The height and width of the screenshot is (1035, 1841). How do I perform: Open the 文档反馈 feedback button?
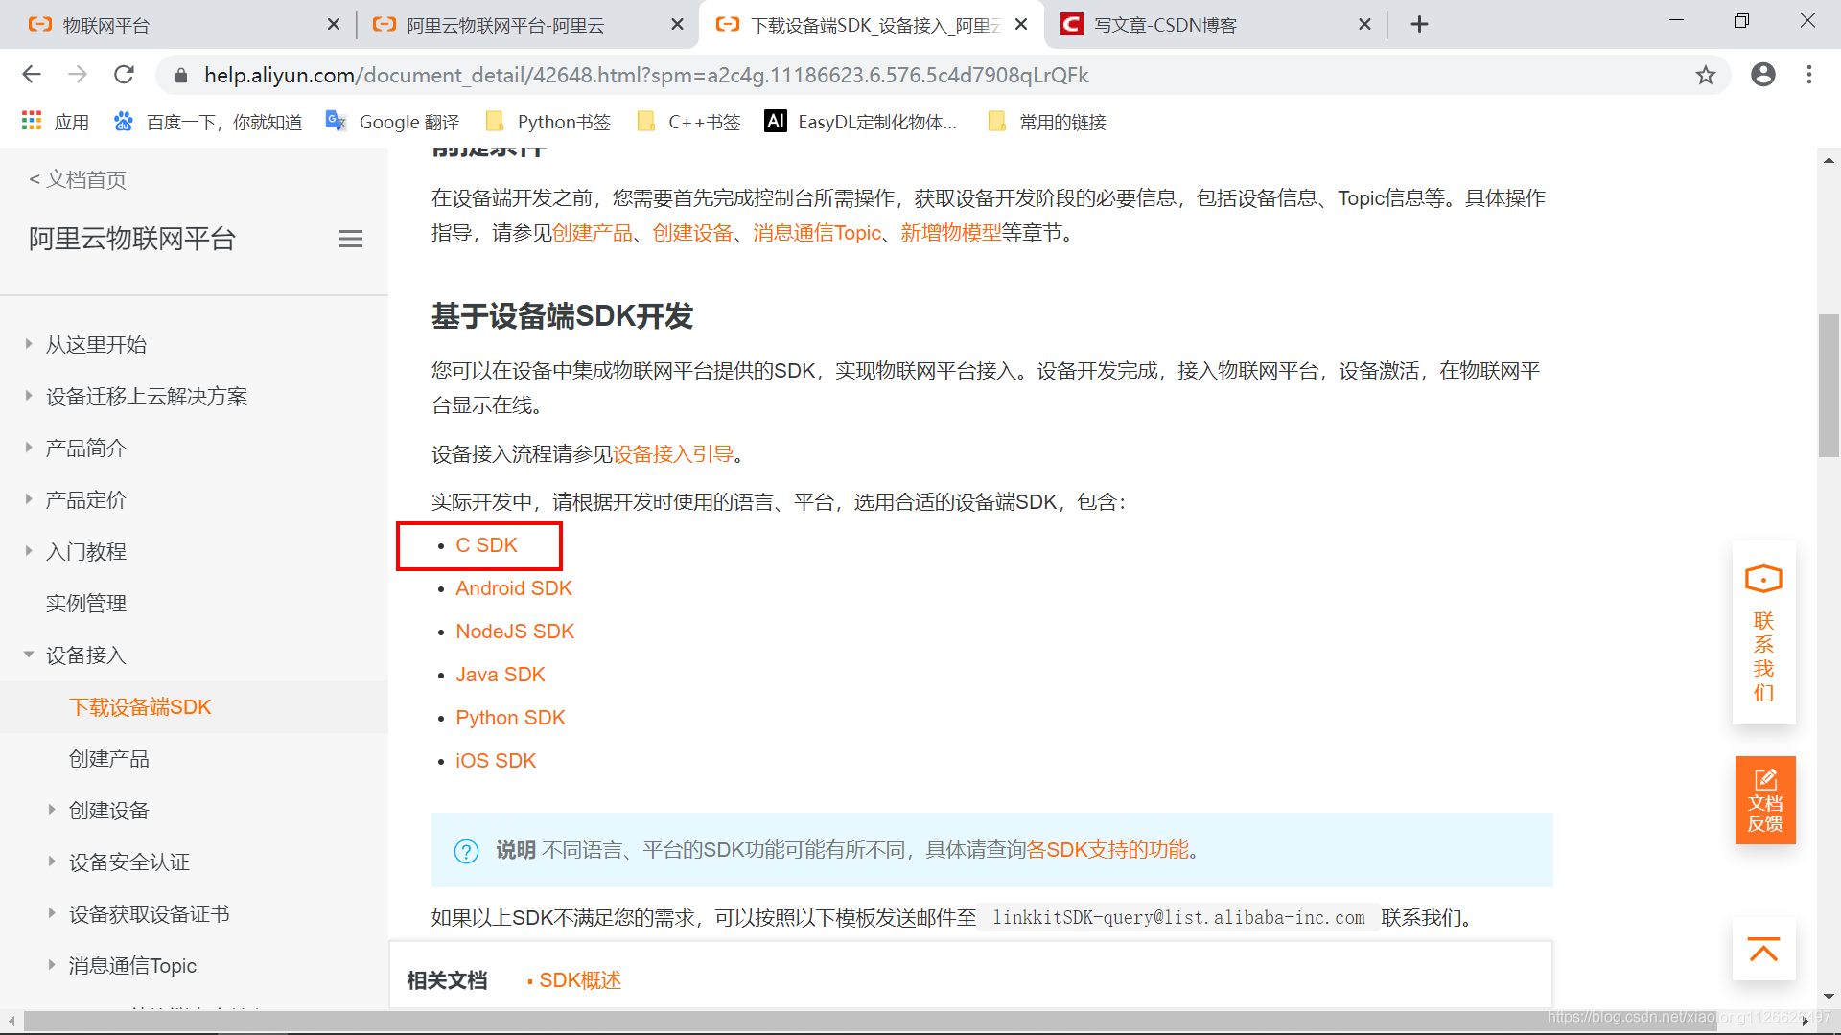point(1764,800)
